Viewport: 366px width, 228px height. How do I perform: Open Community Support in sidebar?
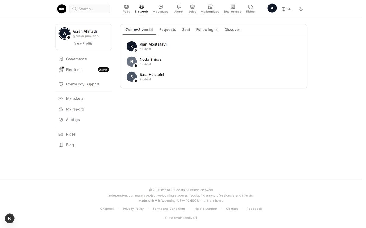(x=84, y=84)
